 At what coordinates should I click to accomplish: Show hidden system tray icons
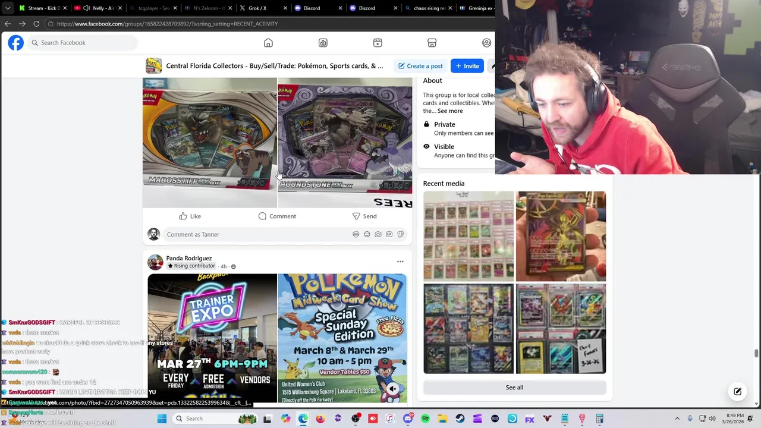point(677,418)
